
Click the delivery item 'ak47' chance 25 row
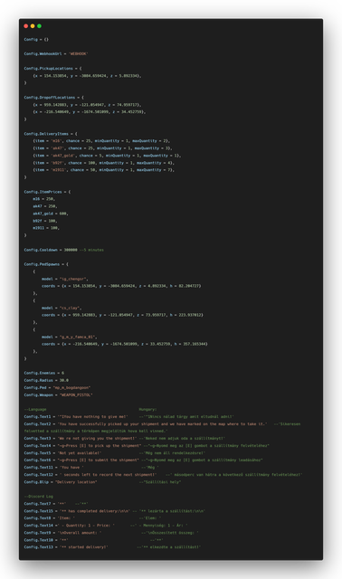point(102,148)
